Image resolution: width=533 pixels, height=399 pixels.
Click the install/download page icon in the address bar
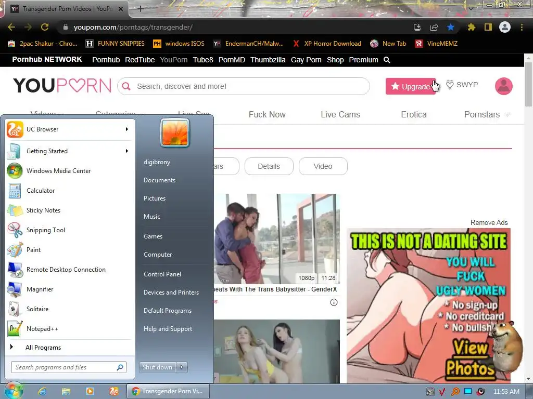click(x=417, y=27)
